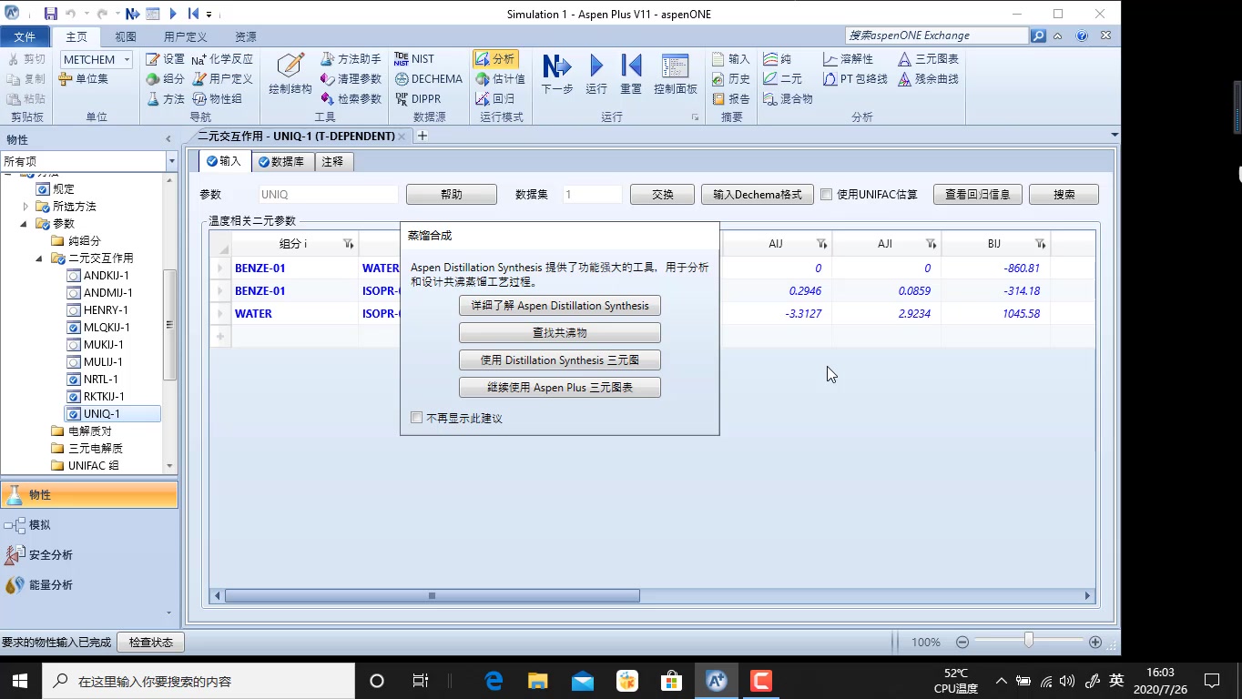This screenshot has width=1242, height=699.
Task: Open the 控制面板 control panel
Action: pos(676,74)
